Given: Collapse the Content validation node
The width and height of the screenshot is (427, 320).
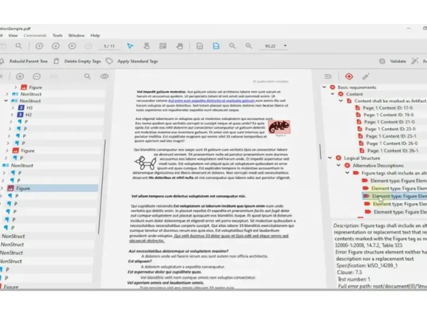Looking at the screenshot, I should click(333, 94).
